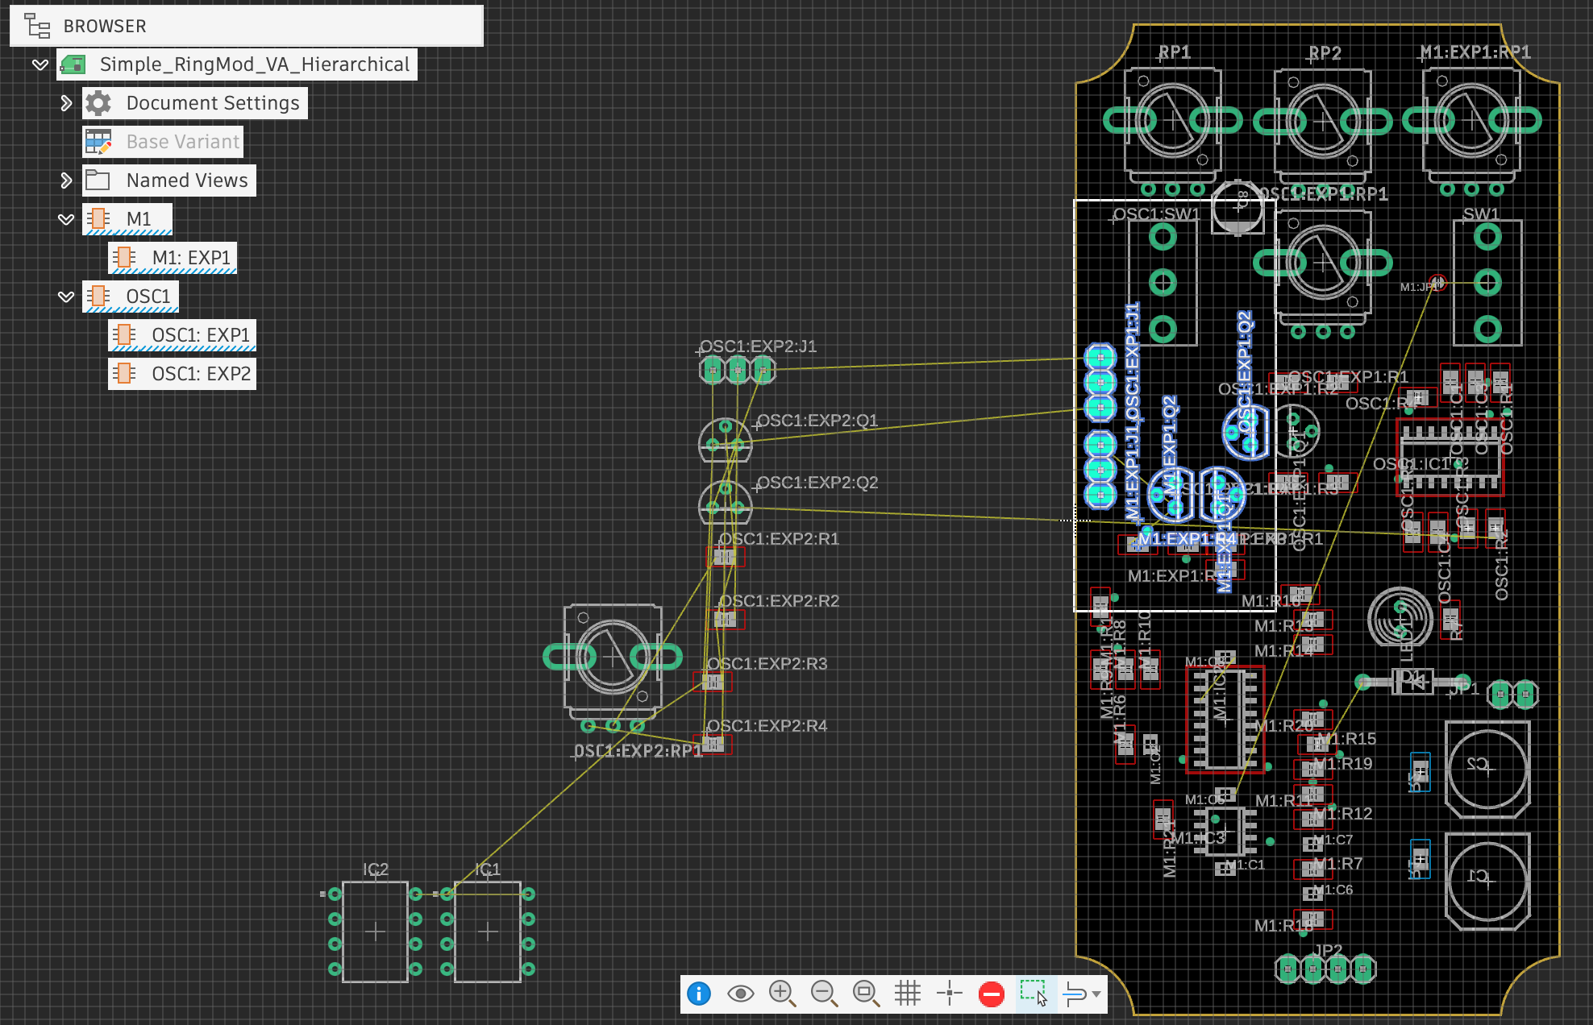Click the folder icon beside Named Views
The width and height of the screenshot is (1593, 1025).
pyautogui.click(x=98, y=180)
